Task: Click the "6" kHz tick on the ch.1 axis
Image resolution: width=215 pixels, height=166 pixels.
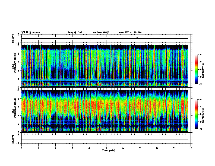Action: pos(19,62)
